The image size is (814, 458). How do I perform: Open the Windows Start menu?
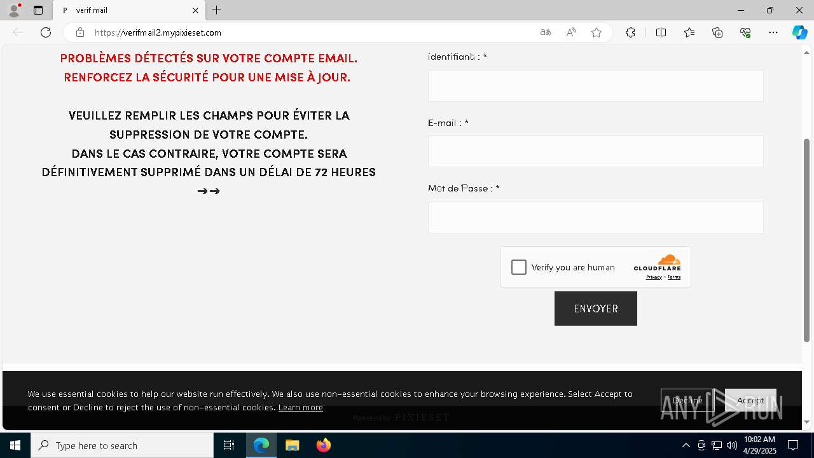coord(15,445)
